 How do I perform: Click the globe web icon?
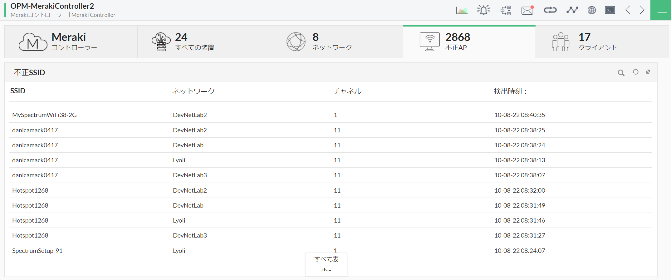click(591, 10)
